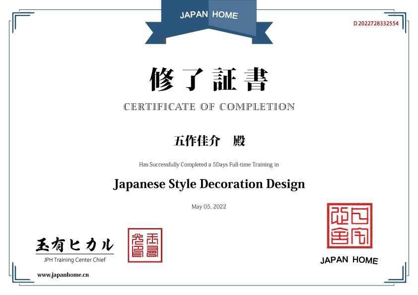
Task: Click JAPAN HOME text below large seal
Action: (349, 260)
